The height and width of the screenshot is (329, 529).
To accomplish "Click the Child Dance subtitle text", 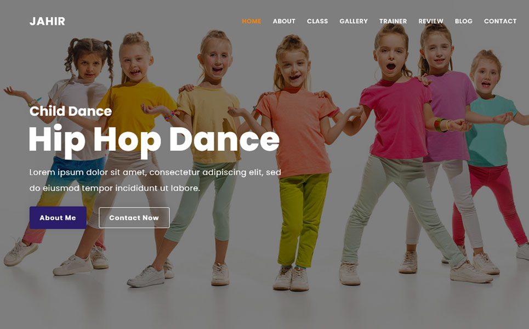I will (71, 111).
